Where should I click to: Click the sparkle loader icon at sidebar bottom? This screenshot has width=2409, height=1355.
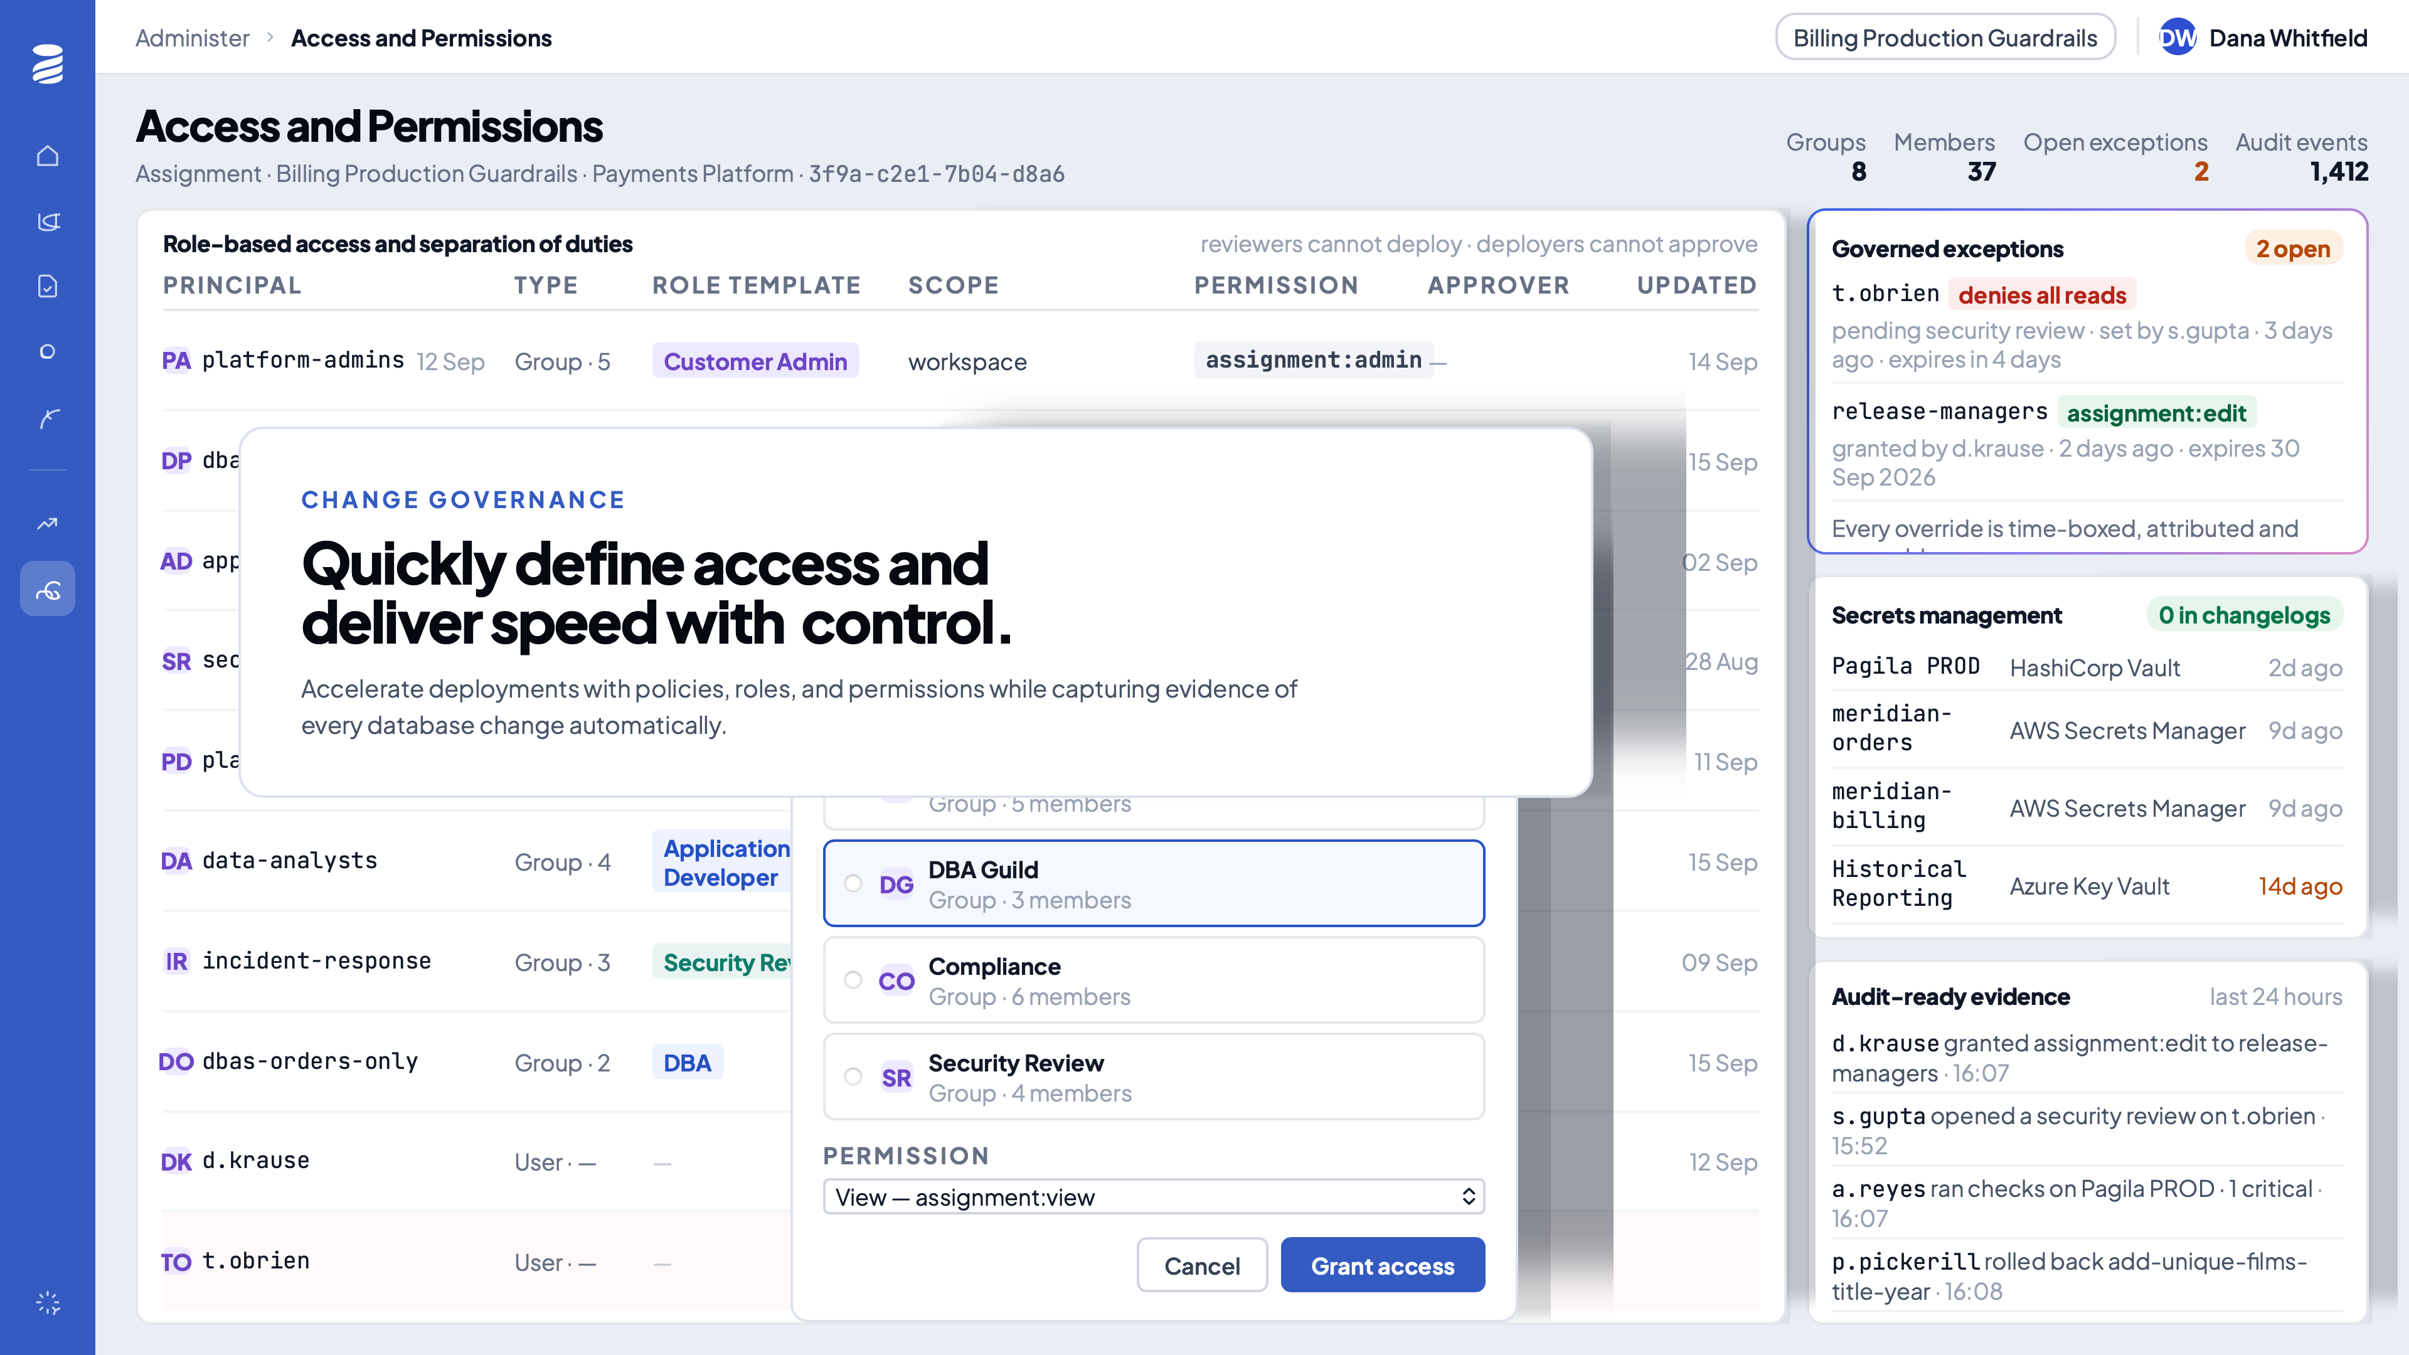(48, 1303)
